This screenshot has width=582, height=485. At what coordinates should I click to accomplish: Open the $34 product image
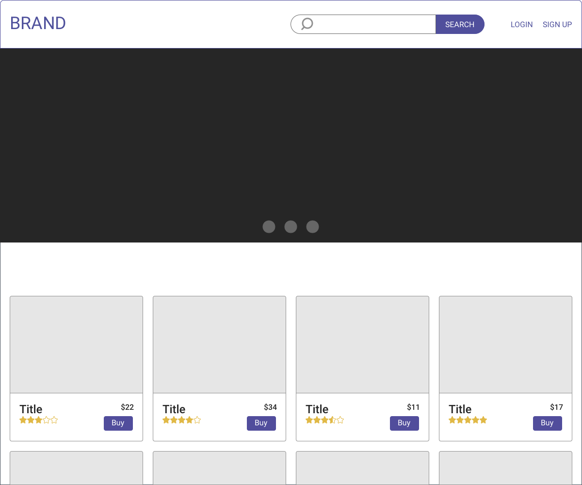(x=219, y=344)
